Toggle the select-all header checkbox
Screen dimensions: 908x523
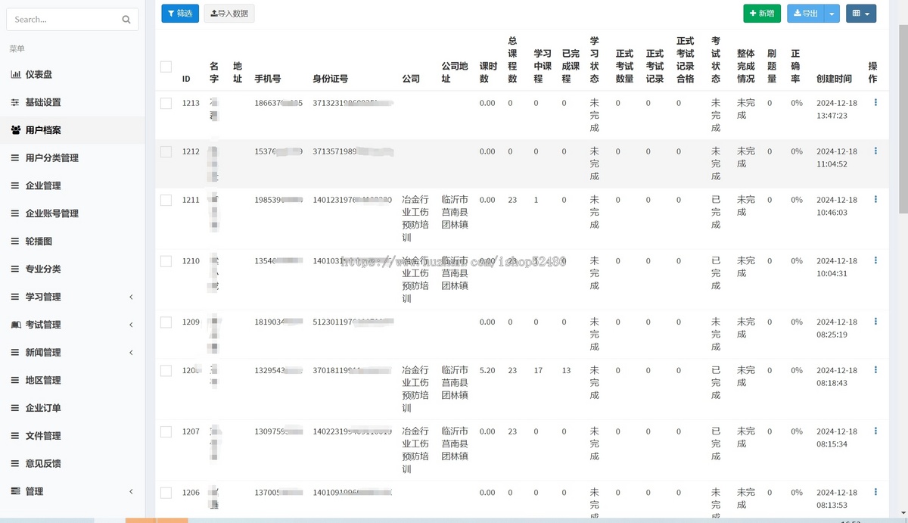point(166,67)
